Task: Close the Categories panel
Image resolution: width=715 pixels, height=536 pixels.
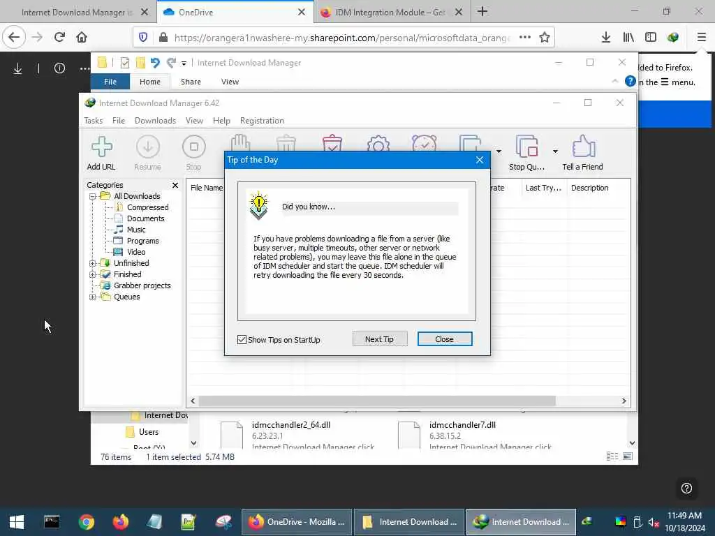Action: (175, 185)
